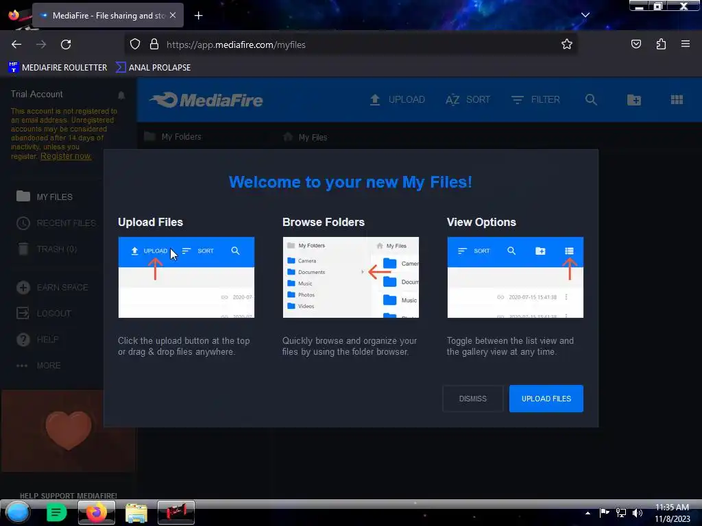This screenshot has width=702, height=526.
Task: Open RECENT FILES in the sidebar
Action: pyautogui.click(x=56, y=223)
